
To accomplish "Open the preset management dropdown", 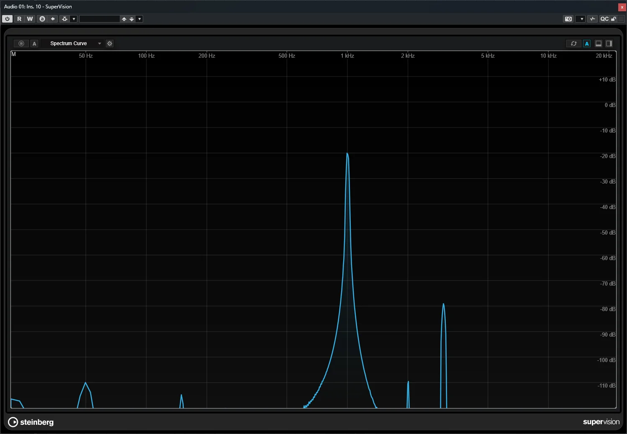I will pyautogui.click(x=140, y=19).
